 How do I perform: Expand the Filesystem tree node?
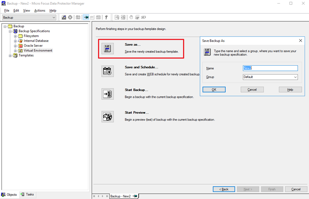pyautogui.click(x=15, y=36)
